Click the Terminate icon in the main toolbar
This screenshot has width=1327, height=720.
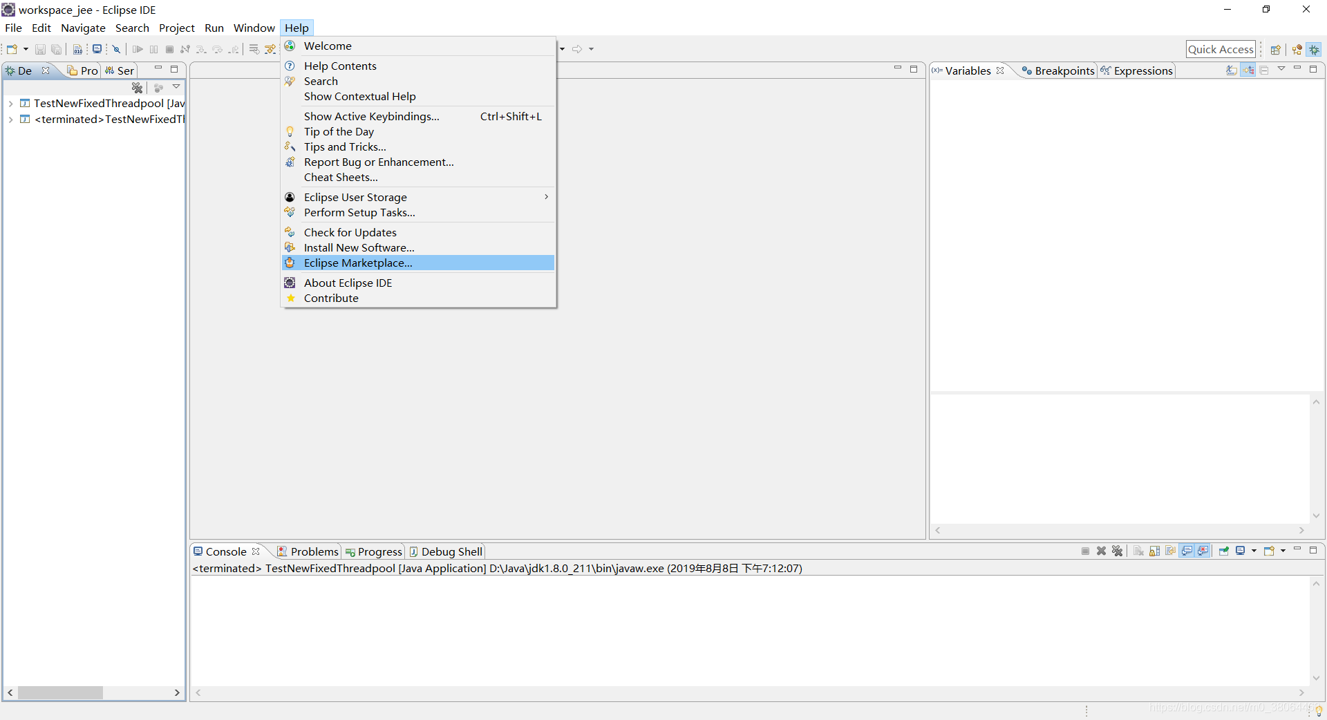tap(169, 49)
